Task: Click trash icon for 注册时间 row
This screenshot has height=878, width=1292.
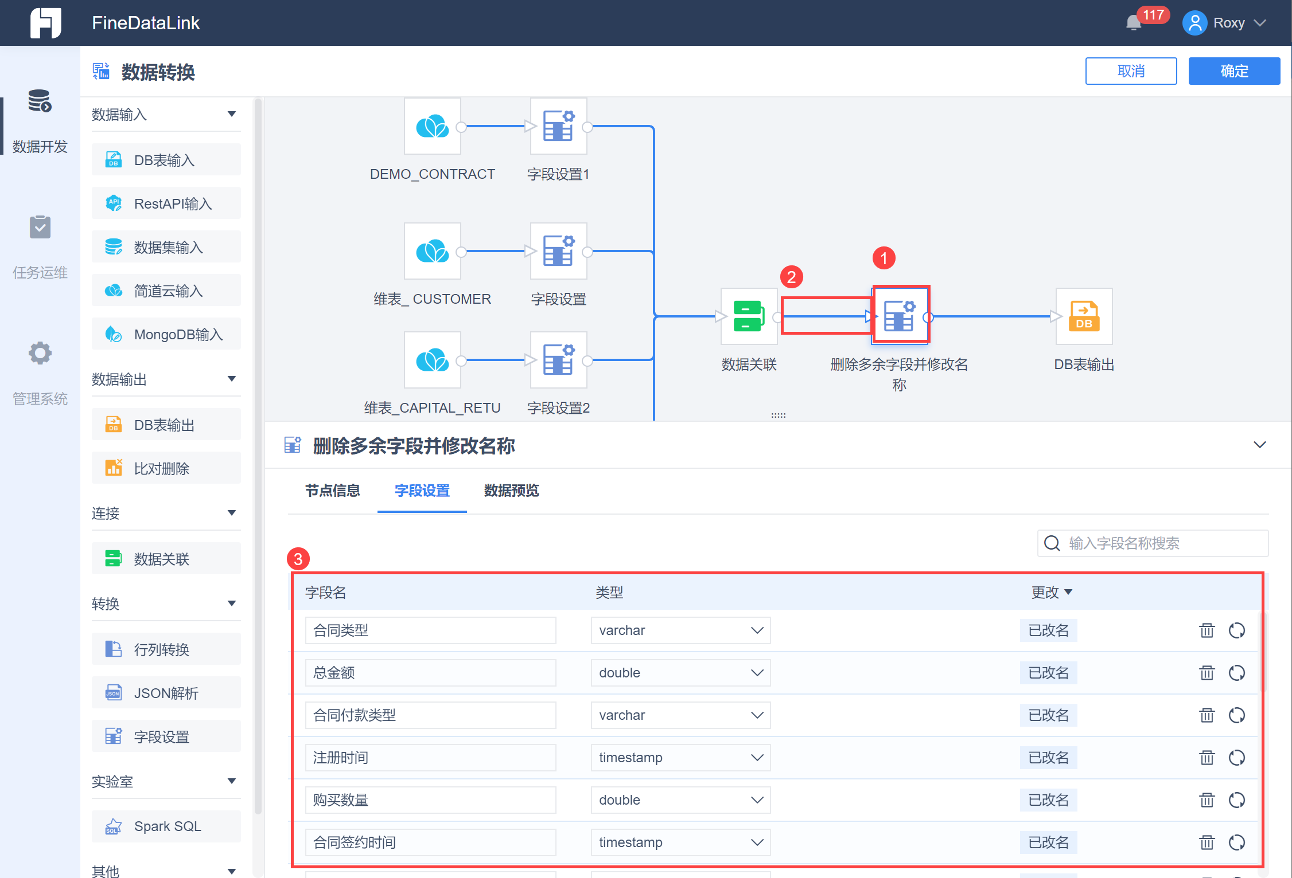Action: 1207,758
